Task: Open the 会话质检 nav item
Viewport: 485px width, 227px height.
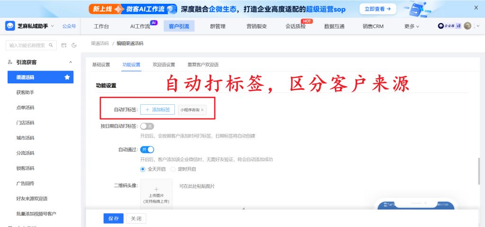Action: coord(296,27)
